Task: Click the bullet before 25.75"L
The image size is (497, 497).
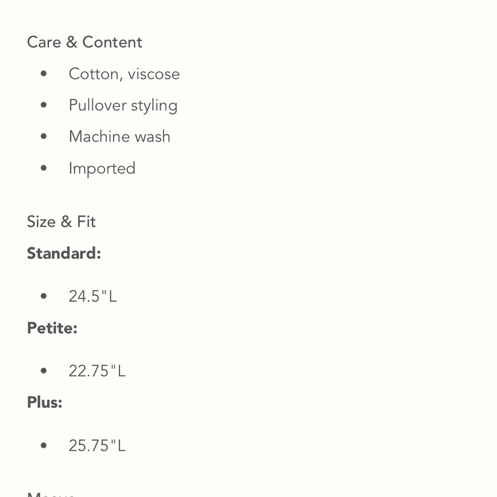Action: pyautogui.click(x=44, y=445)
